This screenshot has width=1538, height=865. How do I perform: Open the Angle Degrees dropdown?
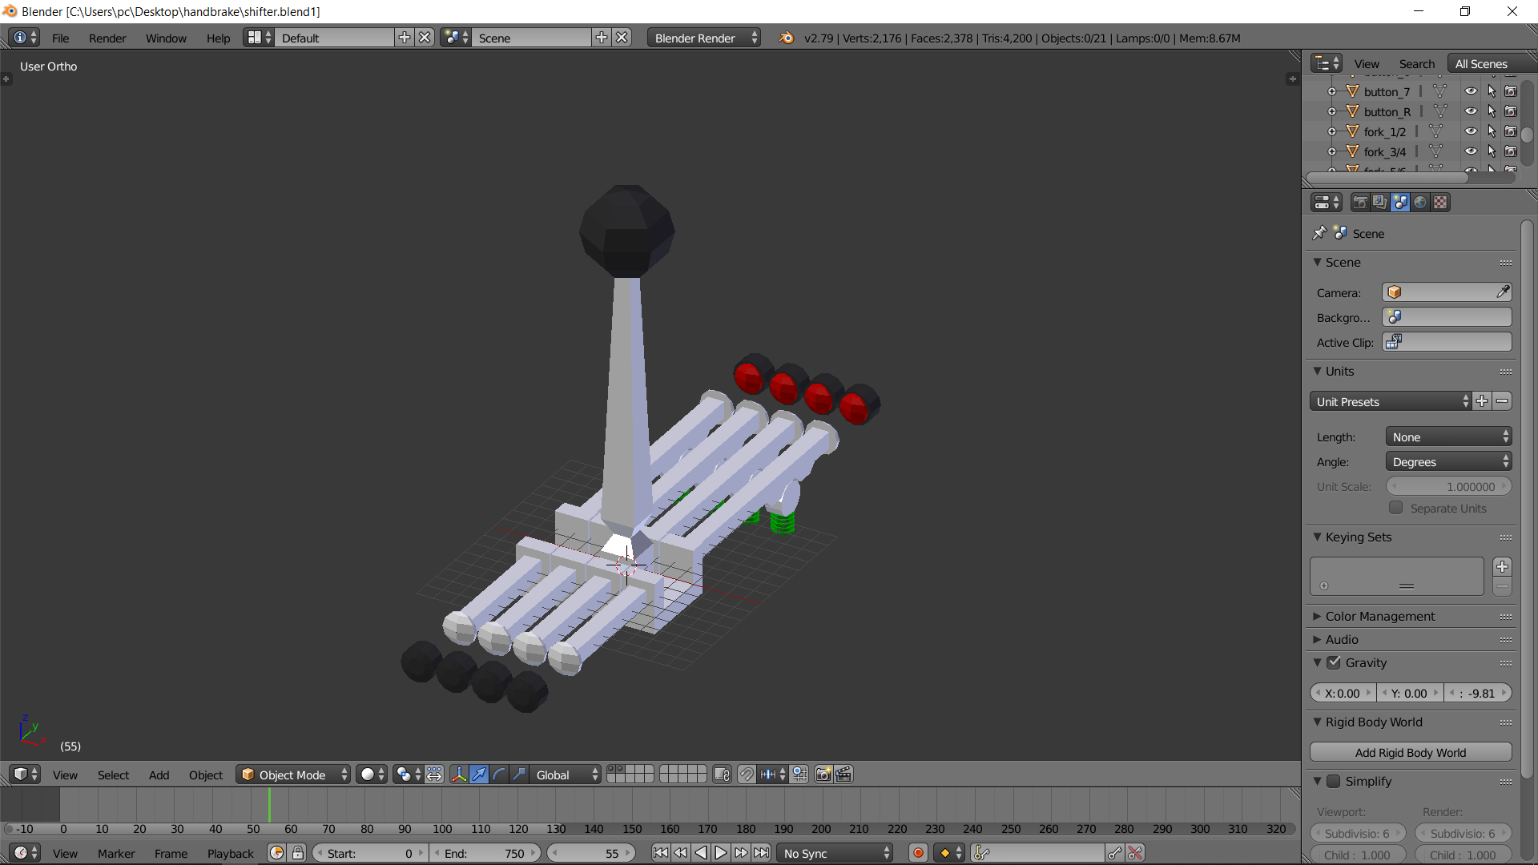tap(1448, 462)
